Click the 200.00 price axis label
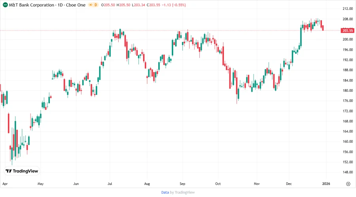This screenshot has height=197, width=356. coord(348,39)
